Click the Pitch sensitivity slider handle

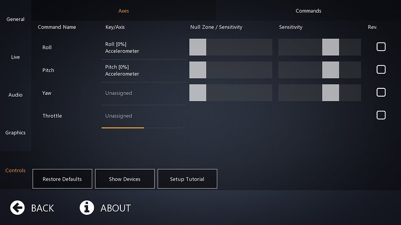[331, 70]
